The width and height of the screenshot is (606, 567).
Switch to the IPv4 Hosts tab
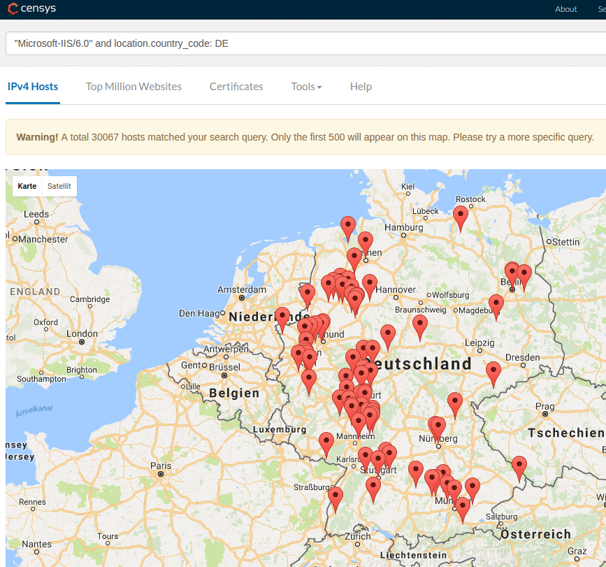[33, 87]
